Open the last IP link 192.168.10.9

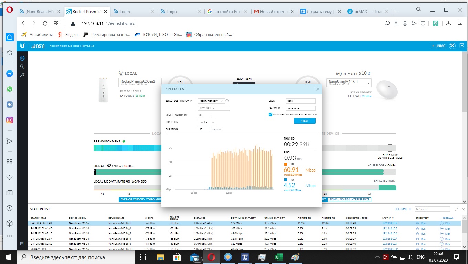pyautogui.click(x=390, y=244)
